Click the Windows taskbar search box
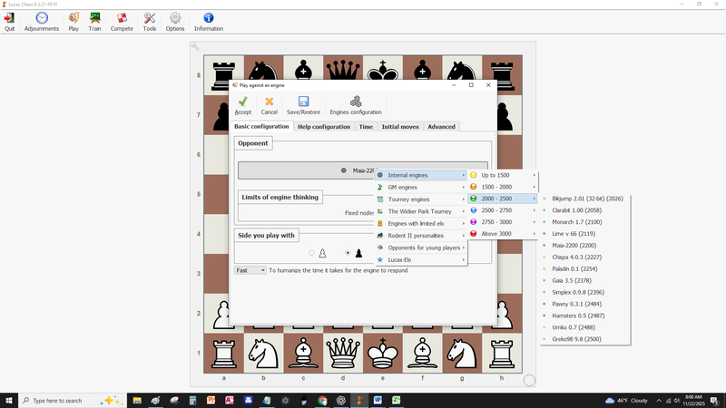The width and height of the screenshot is (726, 408). click(73, 400)
